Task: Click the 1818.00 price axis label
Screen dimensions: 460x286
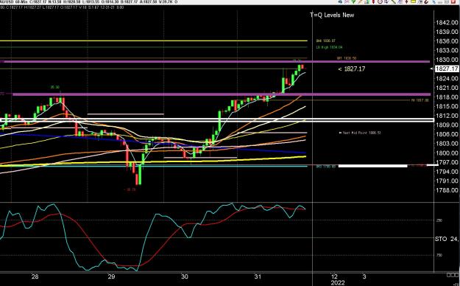Action: tap(447, 97)
